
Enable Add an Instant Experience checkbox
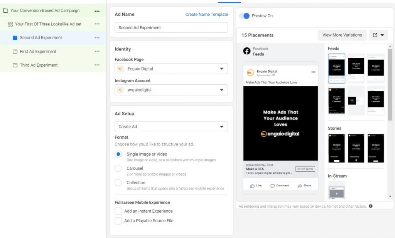coord(118,211)
